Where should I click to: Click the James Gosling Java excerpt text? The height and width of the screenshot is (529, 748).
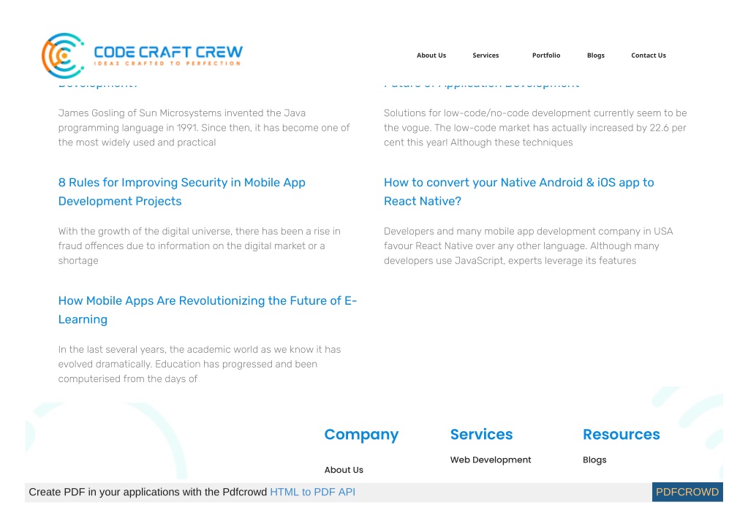(204, 128)
